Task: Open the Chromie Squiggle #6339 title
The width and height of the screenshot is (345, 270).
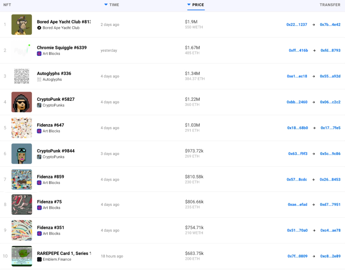Action: (x=62, y=48)
